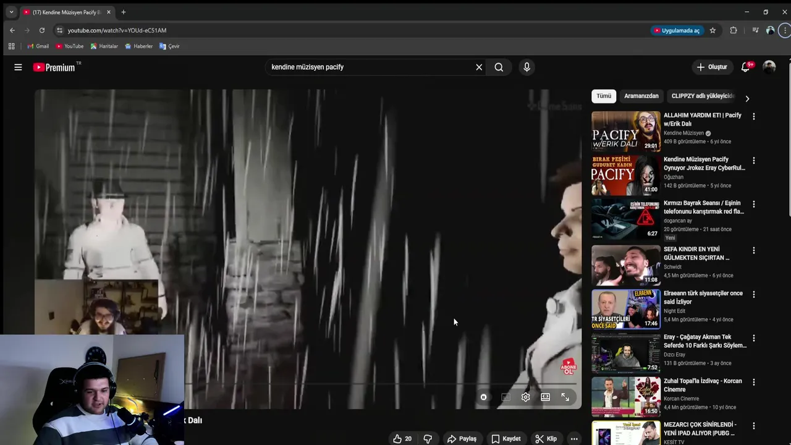The image size is (791, 445).
Task: Open options for 'Kırmızı Bayrak Seansı' video
Action: tap(753, 204)
